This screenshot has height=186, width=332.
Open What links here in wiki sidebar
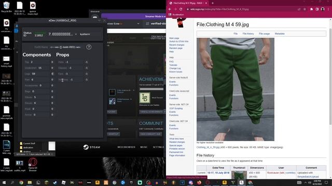pos(176,139)
